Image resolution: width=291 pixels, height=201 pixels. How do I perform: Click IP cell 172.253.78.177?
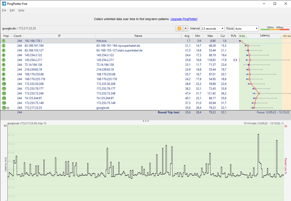point(34,88)
